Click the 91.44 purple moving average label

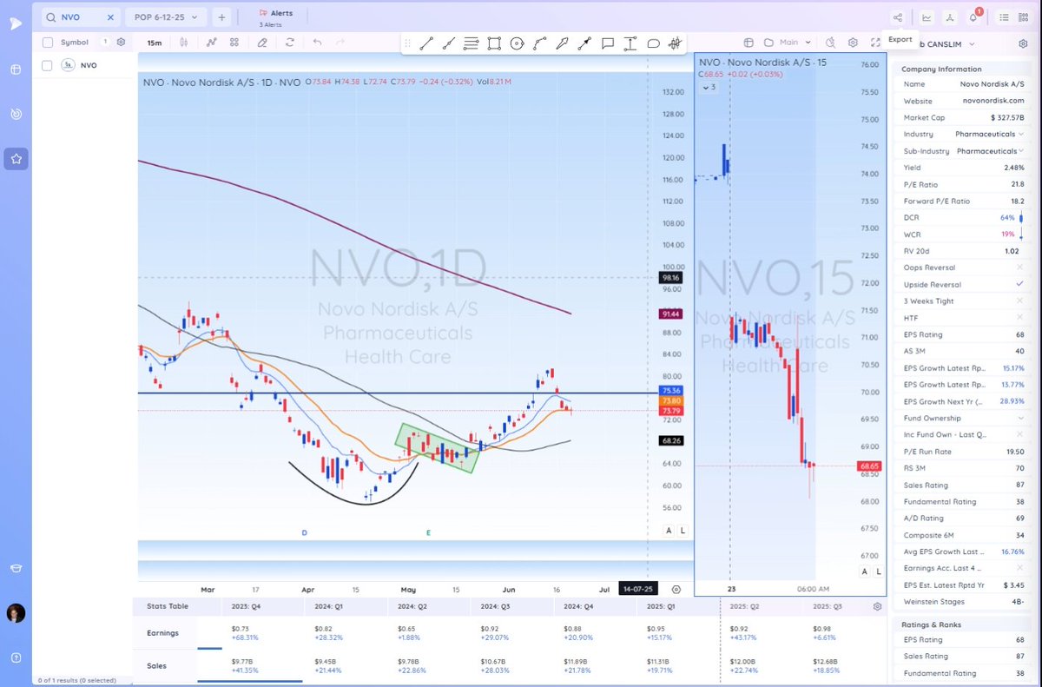click(x=670, y=314)
